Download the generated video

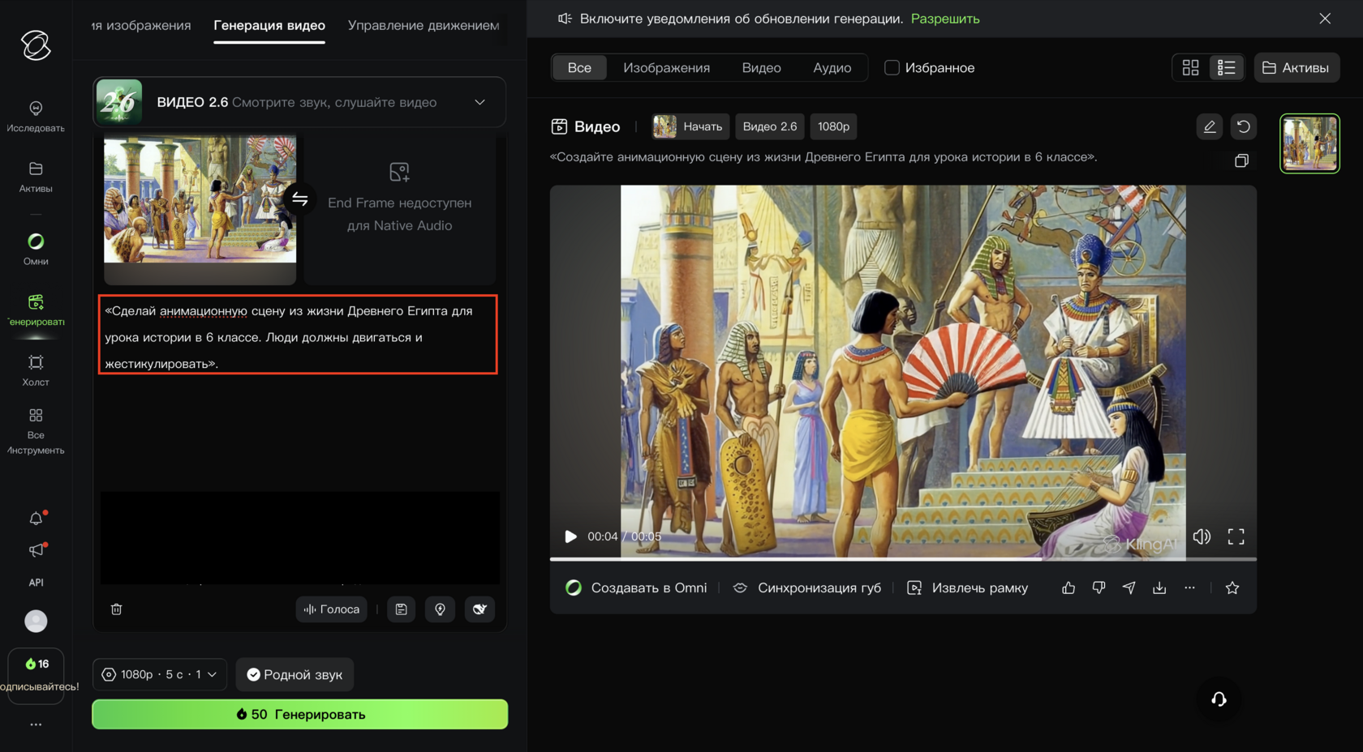point(1159,588)
